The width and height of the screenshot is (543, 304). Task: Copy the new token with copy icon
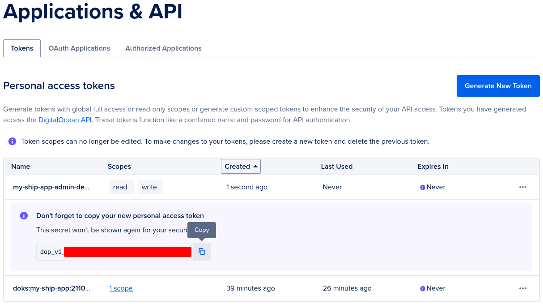(x=202, y=252)
